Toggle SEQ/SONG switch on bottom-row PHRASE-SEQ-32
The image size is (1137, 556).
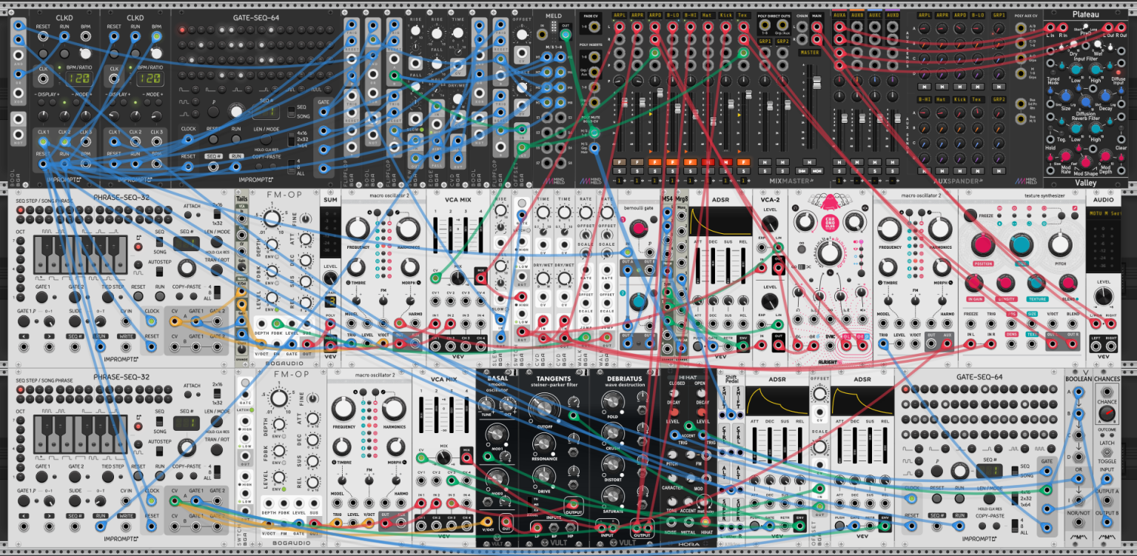pos(159,421)
